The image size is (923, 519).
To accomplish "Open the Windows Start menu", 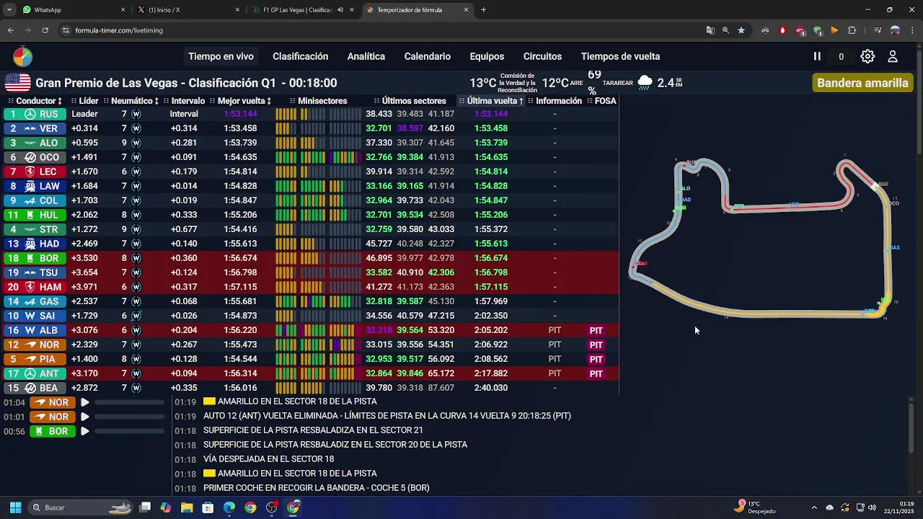I will [x=15, y=507].
